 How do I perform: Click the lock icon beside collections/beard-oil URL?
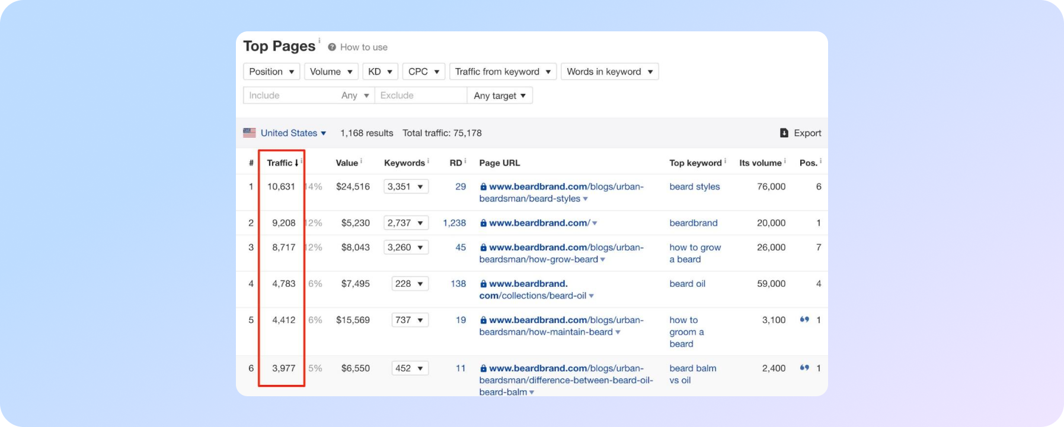[484, 284]
